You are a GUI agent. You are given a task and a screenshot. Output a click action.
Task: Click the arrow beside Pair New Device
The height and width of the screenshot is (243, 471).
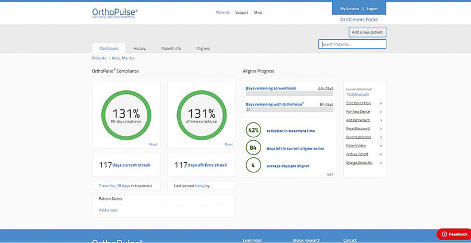(381, 112)
